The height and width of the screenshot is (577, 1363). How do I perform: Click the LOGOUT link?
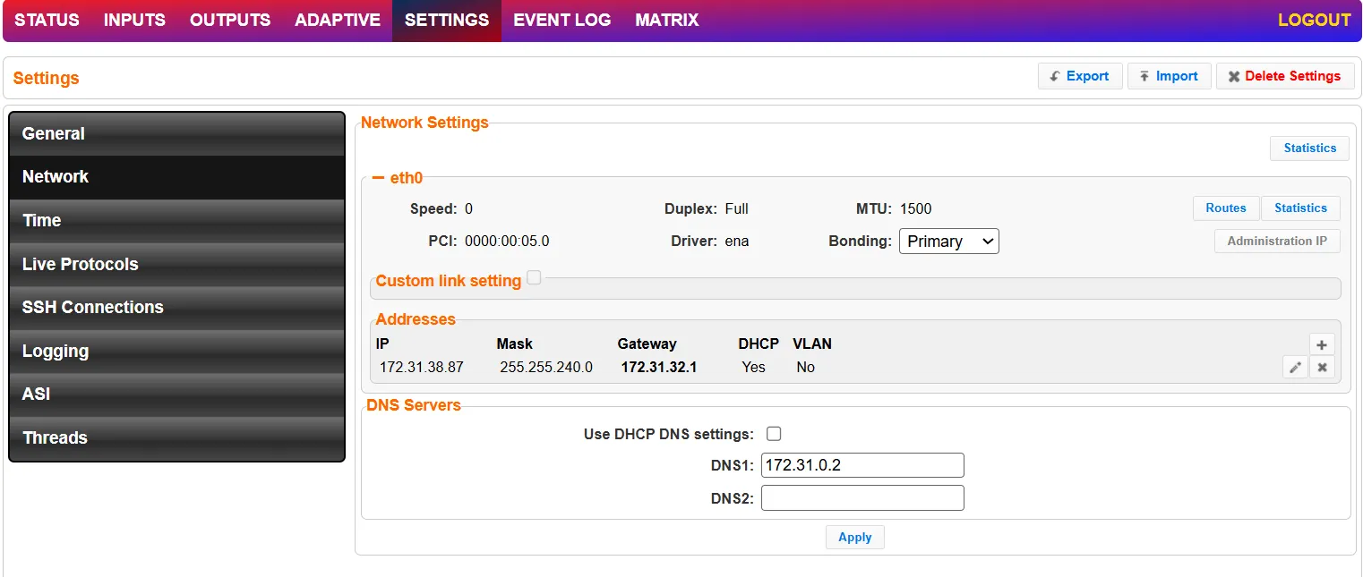point(1314,20)
